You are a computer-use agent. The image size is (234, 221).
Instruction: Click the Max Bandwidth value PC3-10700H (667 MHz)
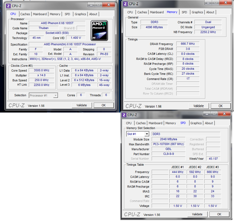tap(168, 144)
